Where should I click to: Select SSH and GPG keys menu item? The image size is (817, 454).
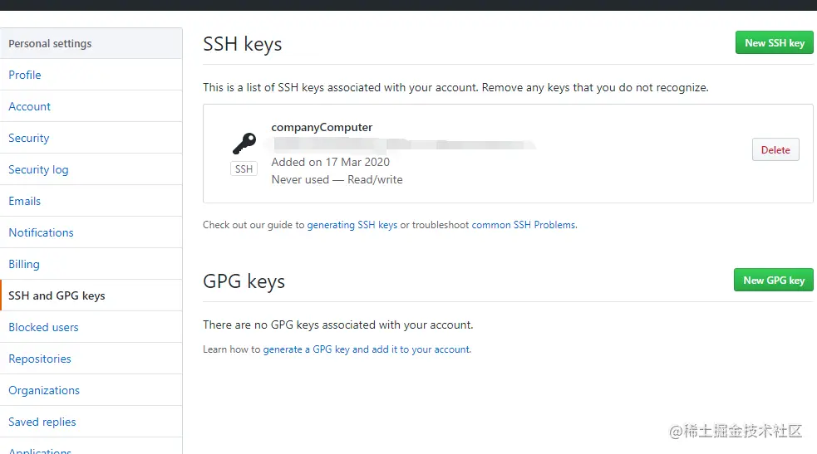(x=57, y=295)
